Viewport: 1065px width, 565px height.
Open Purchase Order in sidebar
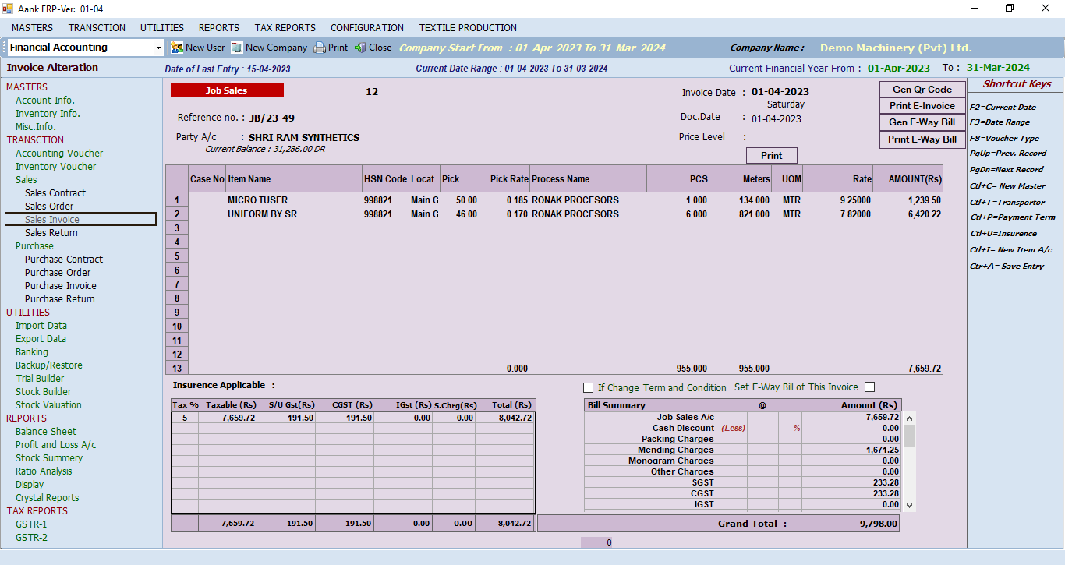58,273
